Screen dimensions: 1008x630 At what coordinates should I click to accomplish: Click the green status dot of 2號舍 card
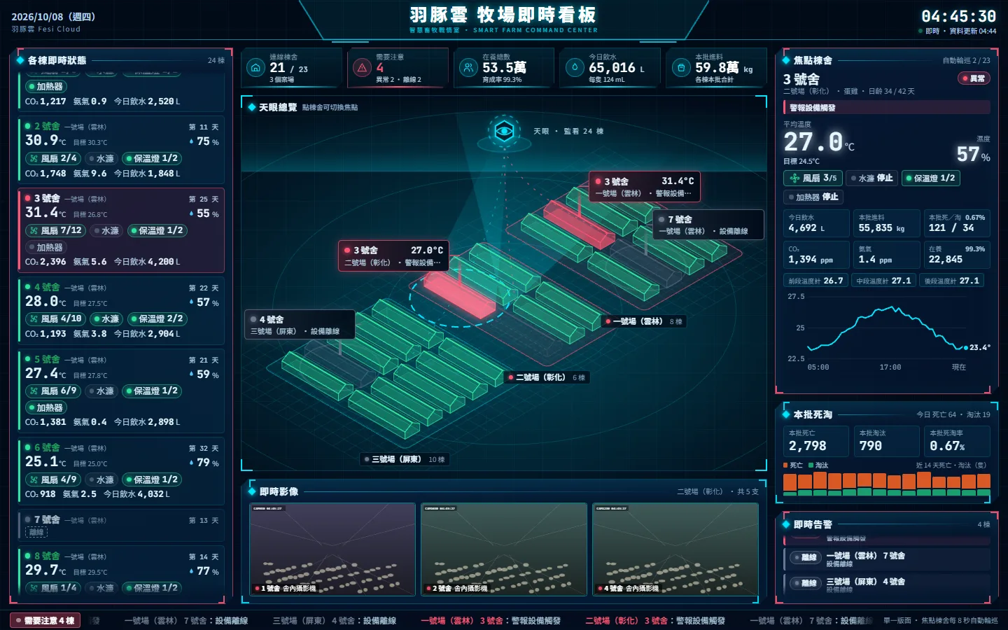pyautogui.click(x=28, y=126)
